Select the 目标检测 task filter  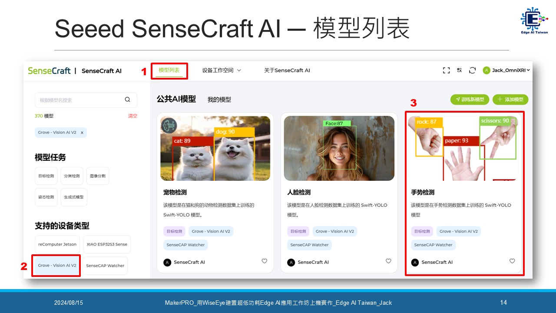46,176
